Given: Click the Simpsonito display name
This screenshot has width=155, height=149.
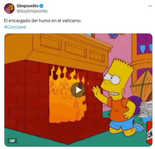Looking at the screenshot, I should [x=27, y=6].
